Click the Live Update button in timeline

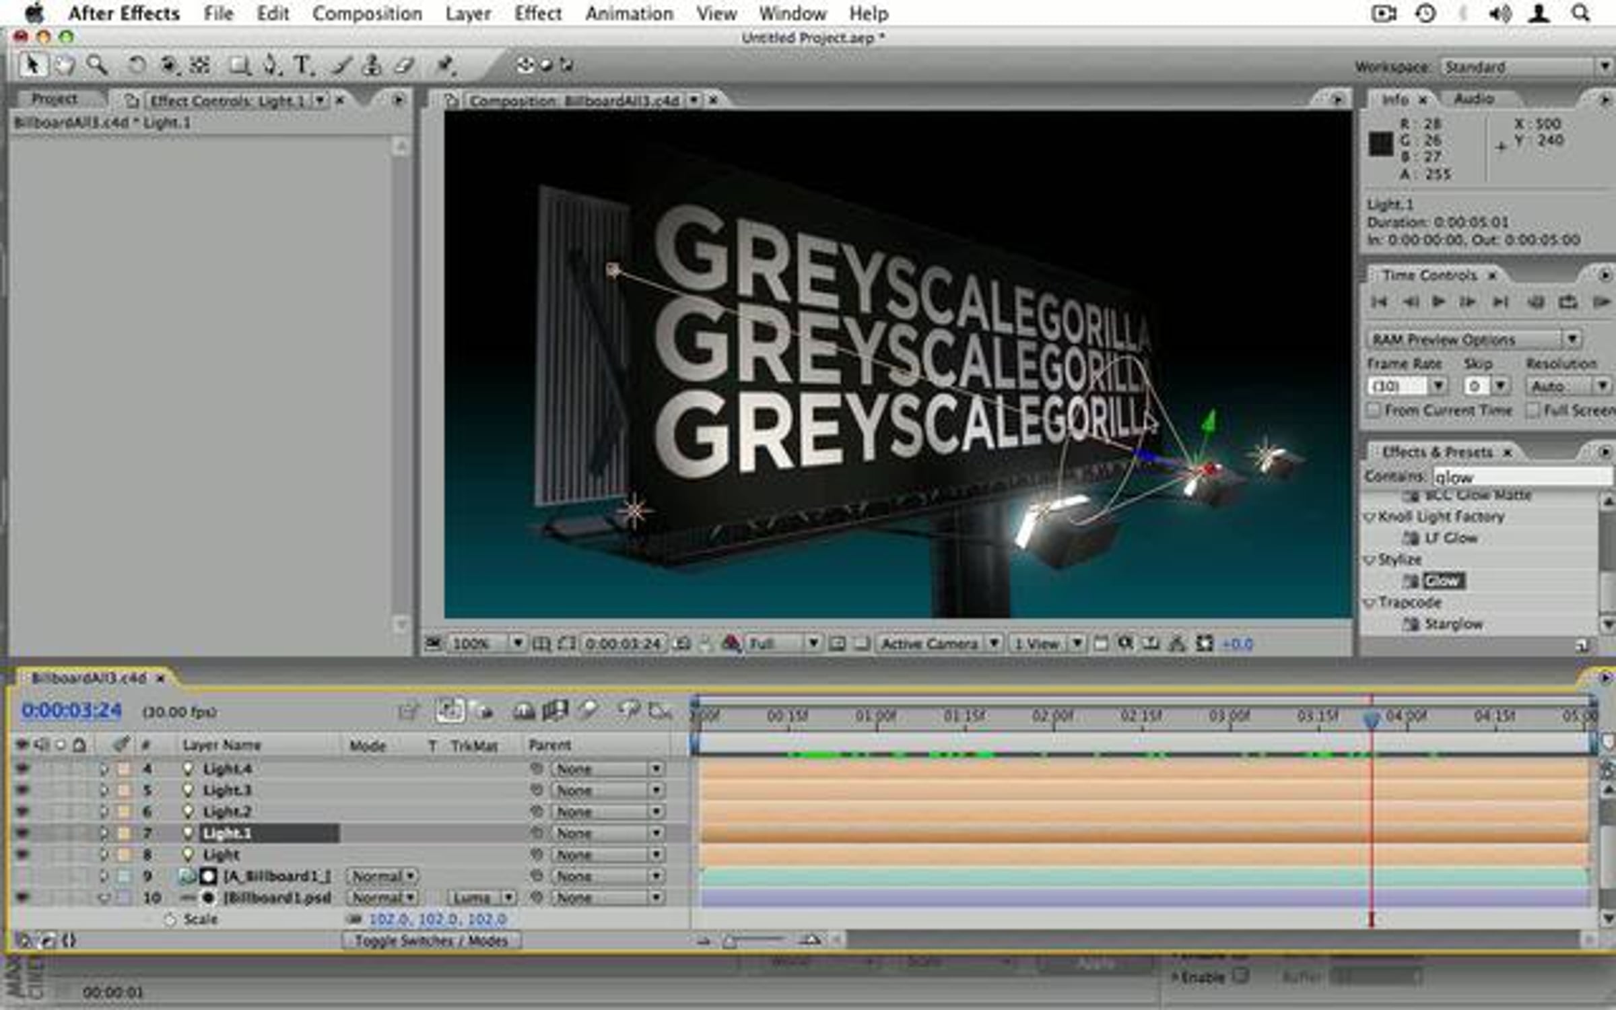click(450, 710)
